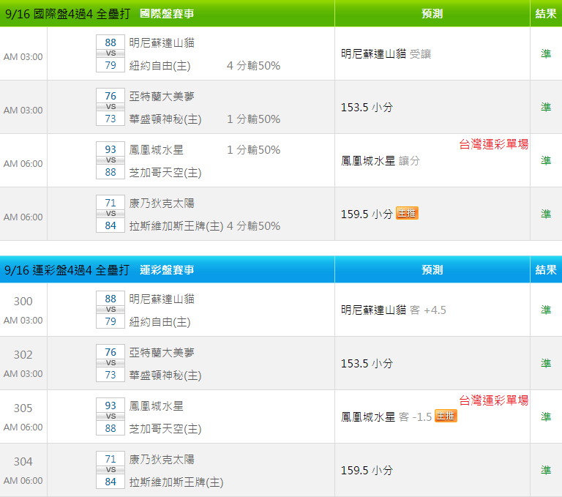Open the 運彩盤賽事 link in the blue header
This screenshot has height=497, width=562.
167,269
